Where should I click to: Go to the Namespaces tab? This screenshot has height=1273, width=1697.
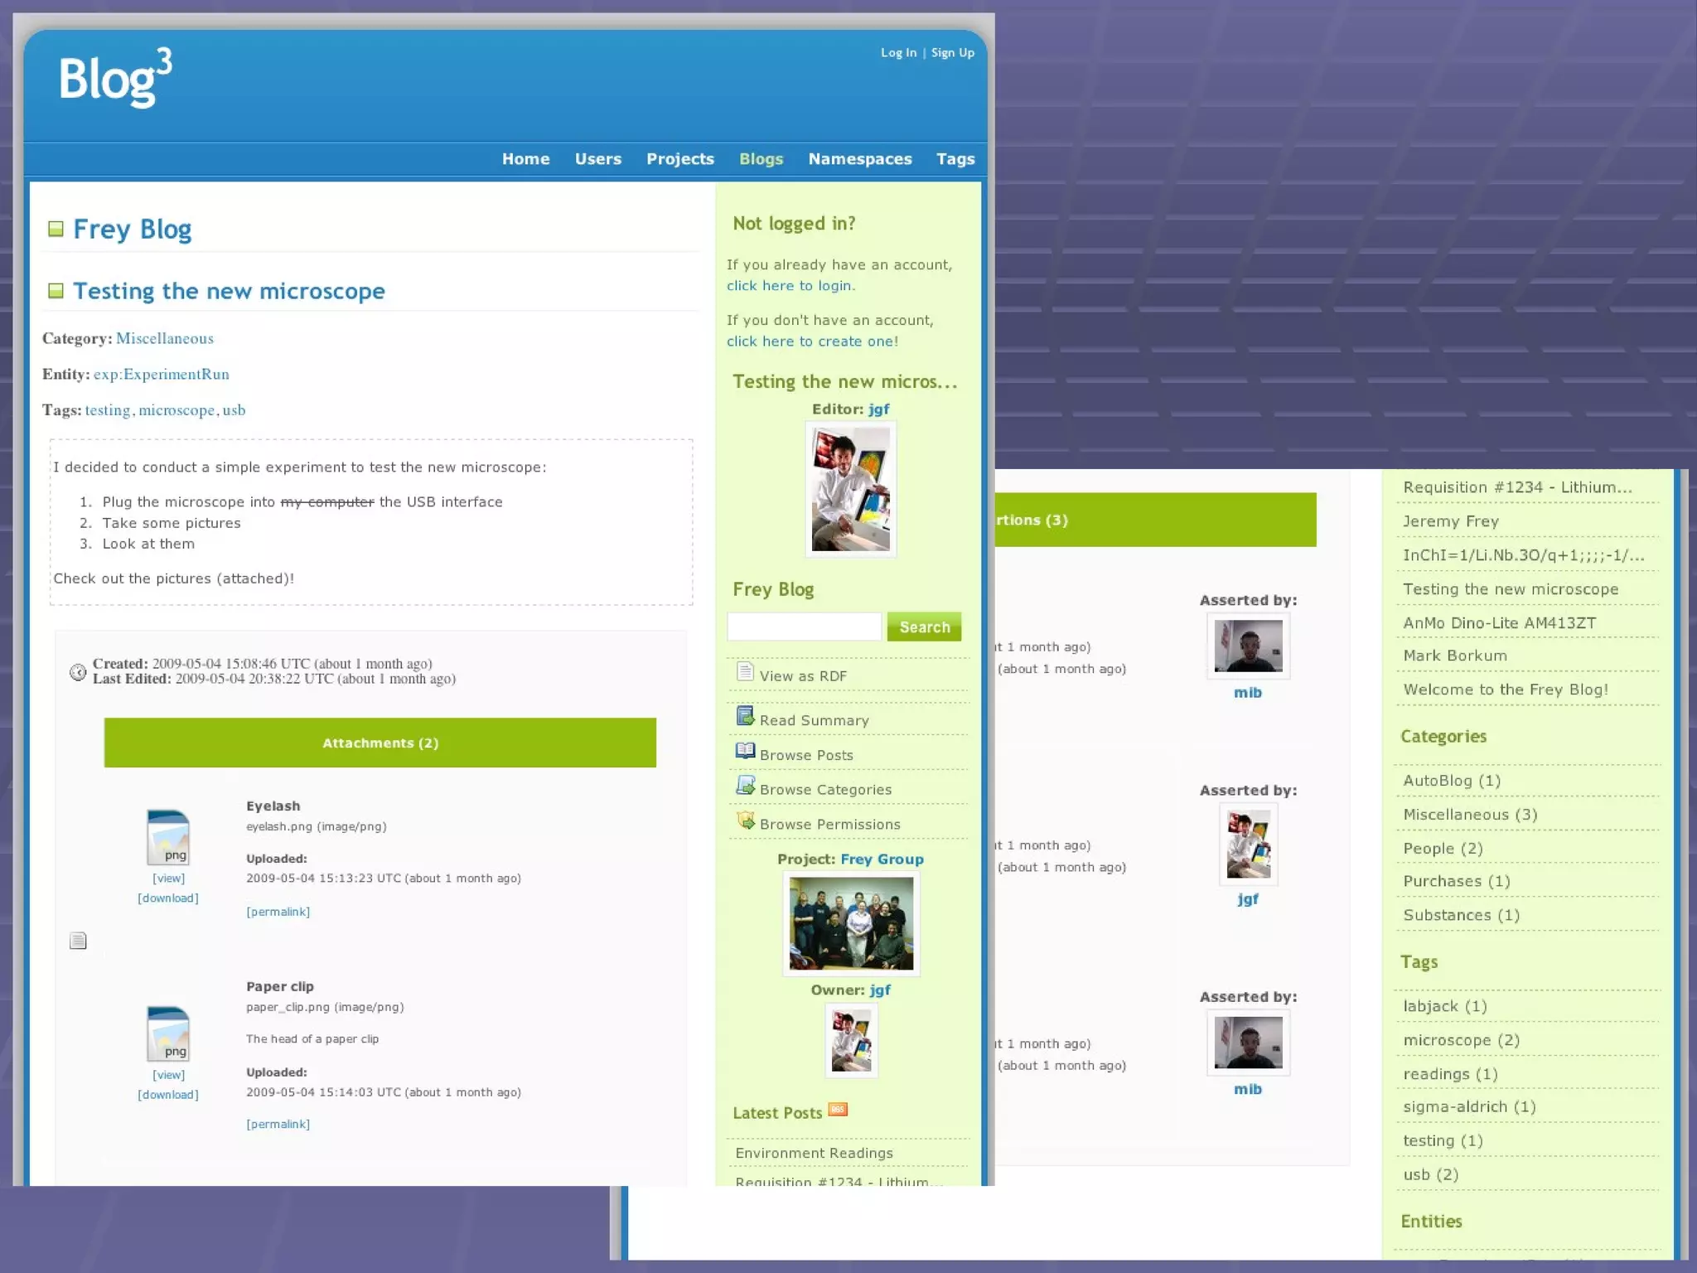(859, 159)
